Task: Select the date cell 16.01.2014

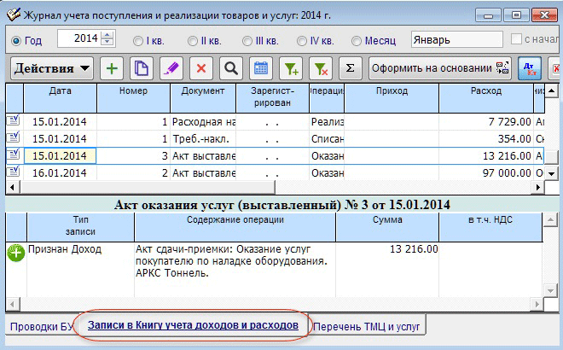Action: point(60,172)
